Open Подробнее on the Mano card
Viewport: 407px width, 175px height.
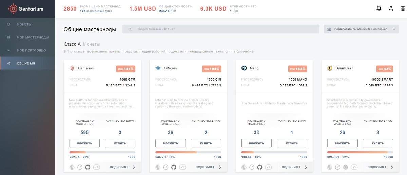(x=294, y=167)
